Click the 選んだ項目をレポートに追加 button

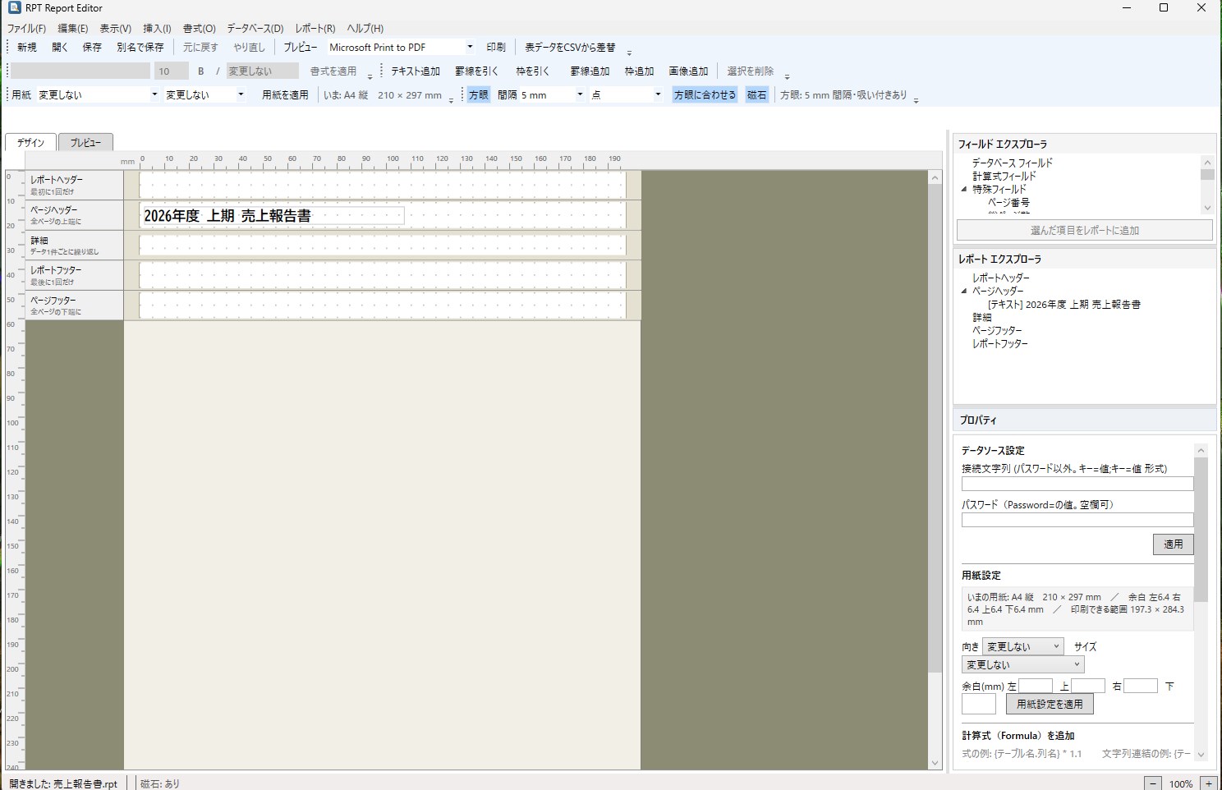[x=1085, y=231]
